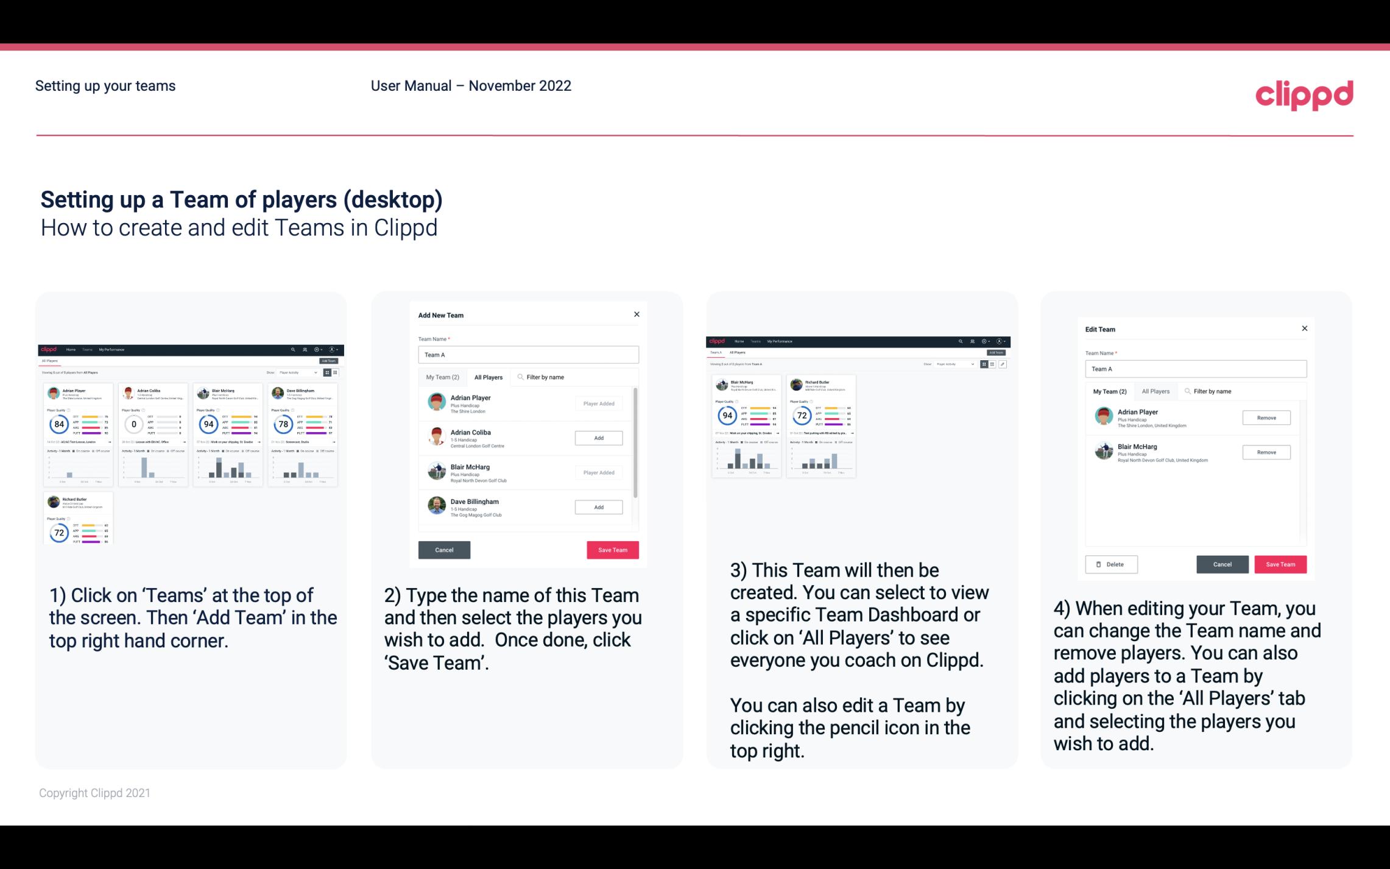Click the Clippd logo in top right

pos(1304,93)
